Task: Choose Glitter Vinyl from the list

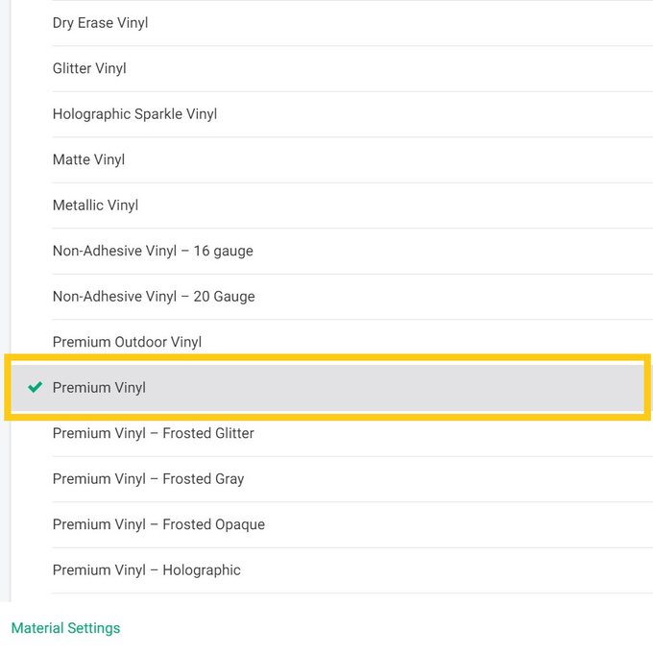Action: pyautogui.click(x=89, y=68)
